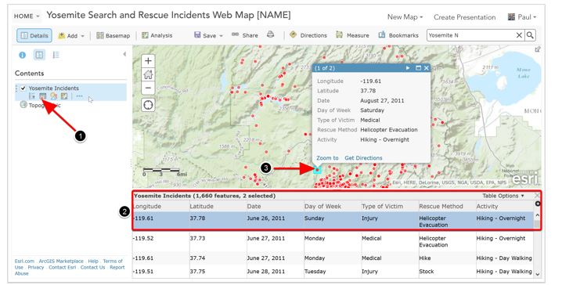
Task: Show next feature in popup
Action: (408, 68)
